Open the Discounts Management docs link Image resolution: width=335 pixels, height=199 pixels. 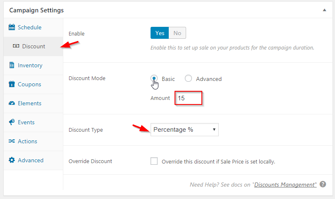click(285, 185)
